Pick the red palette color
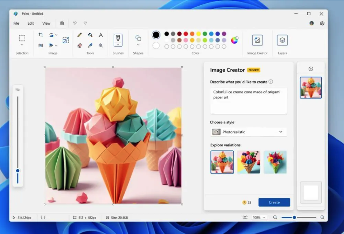344x234 pixels. (186, 34)
